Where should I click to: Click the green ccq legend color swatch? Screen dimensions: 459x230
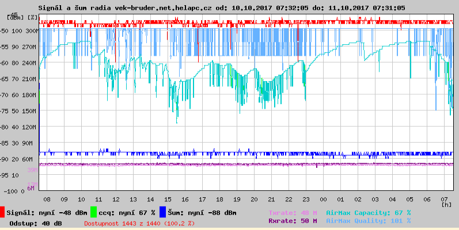pyautogui.click(x=93, y=212)
